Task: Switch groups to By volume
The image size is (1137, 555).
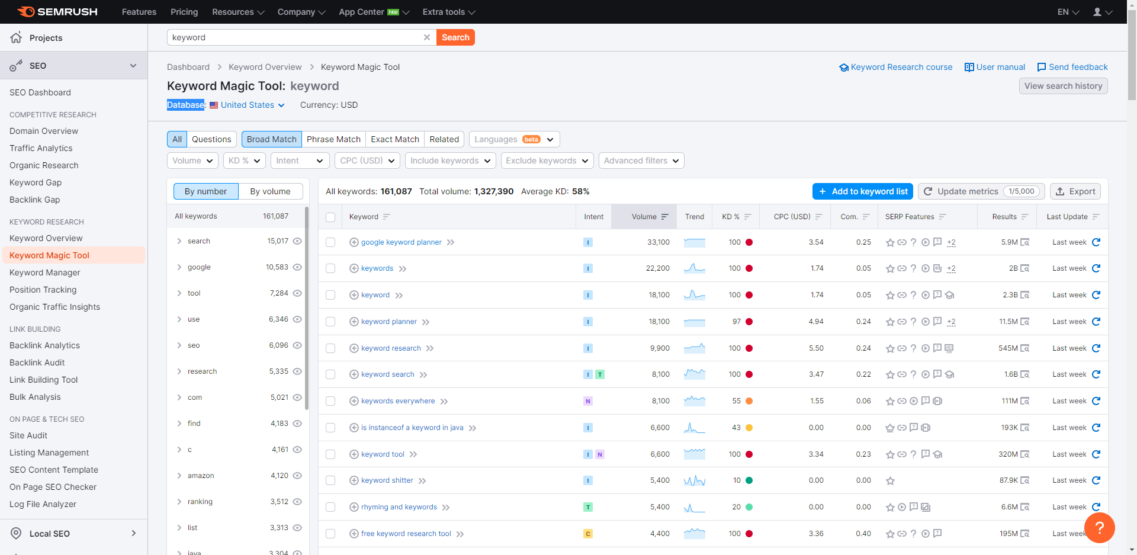Action: coord(270,191)
